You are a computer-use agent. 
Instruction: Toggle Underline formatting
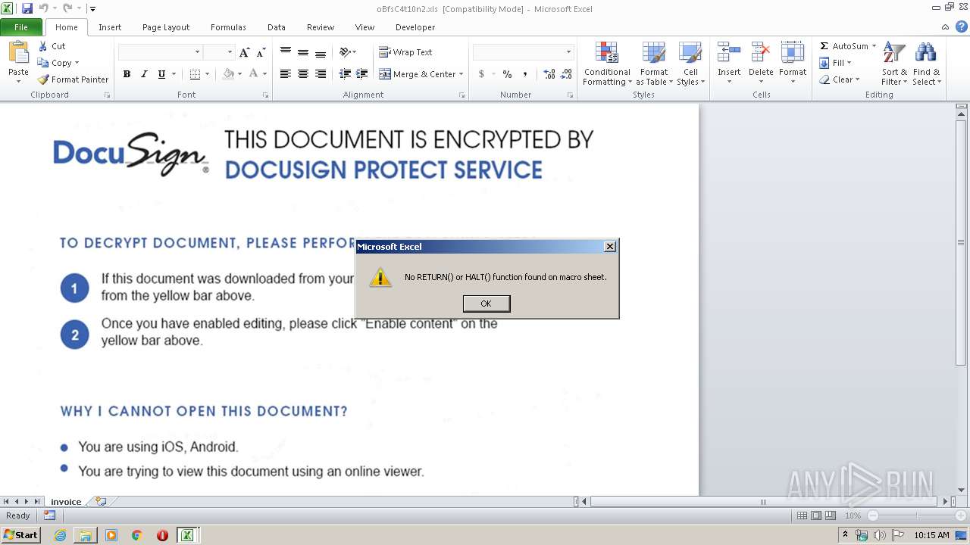(161, 74)
